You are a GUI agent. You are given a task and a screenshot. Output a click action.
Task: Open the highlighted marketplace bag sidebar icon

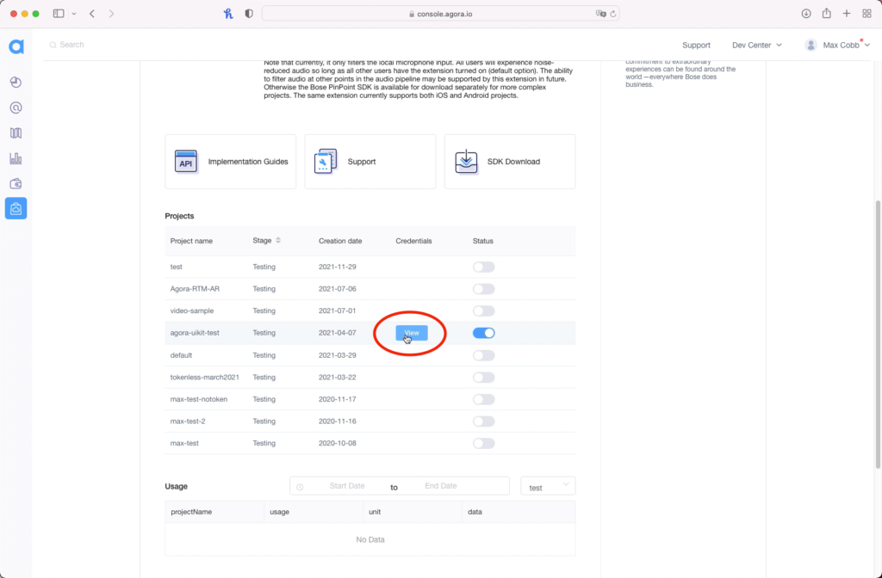[16, 208]
